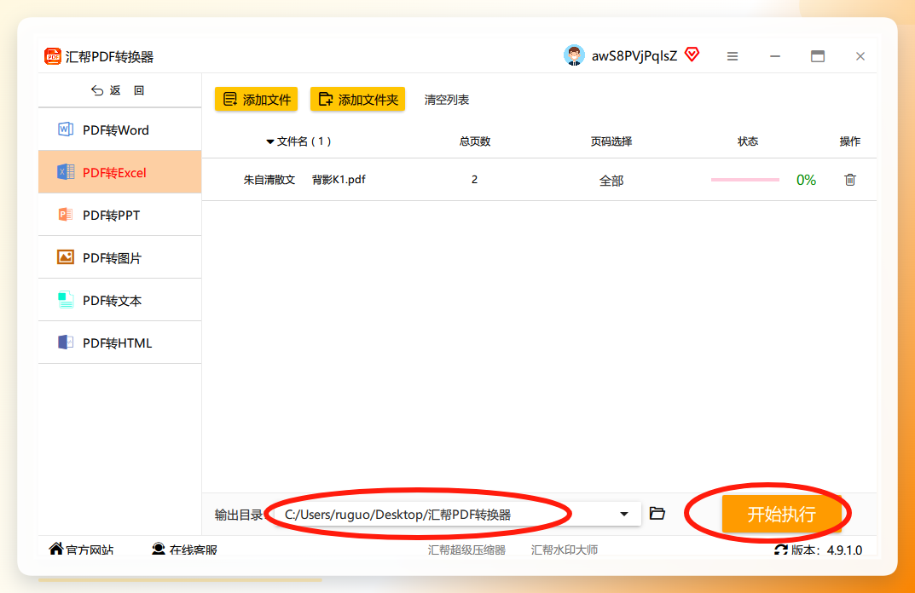Image resolution: width=915 pixels, height=593 pixels.
Task: Click the 汇帮PDF转换器 app logo icon
Action: click(x=53, y=56)
